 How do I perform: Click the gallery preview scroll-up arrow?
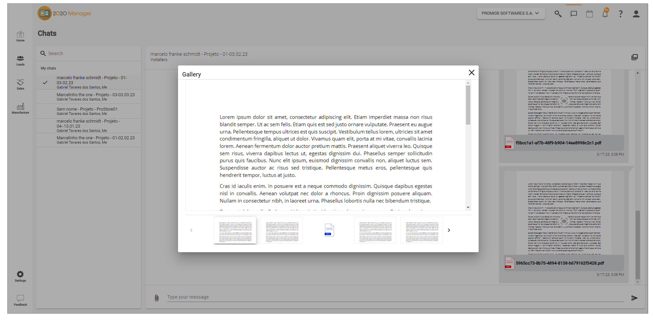[468, 83]
